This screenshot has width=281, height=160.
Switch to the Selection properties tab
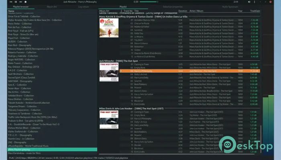(173, 7)
